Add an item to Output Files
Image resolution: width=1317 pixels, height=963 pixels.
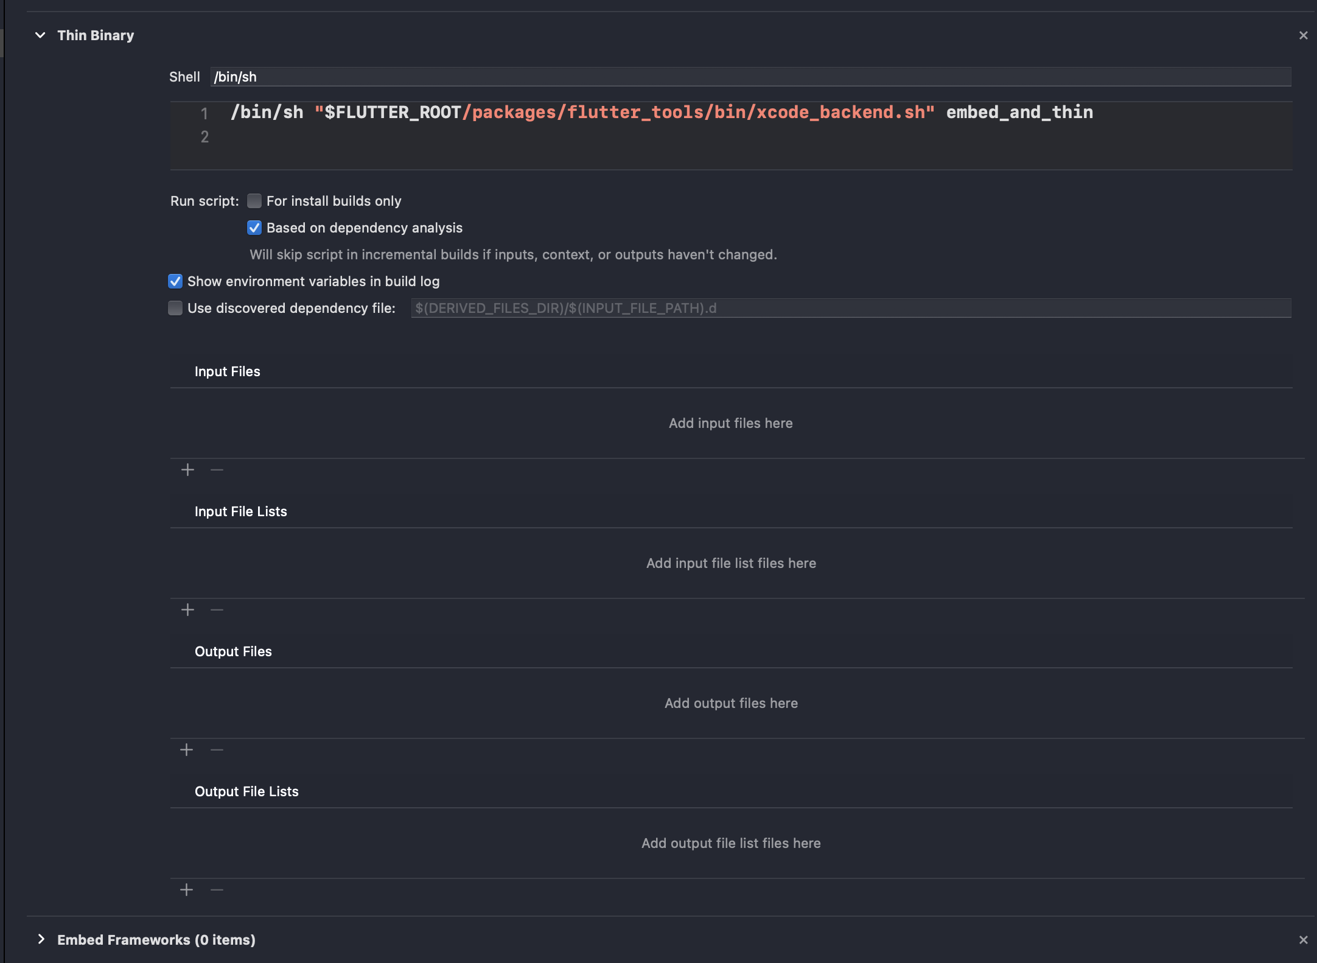pyautogui.click(x=187, y=749)
